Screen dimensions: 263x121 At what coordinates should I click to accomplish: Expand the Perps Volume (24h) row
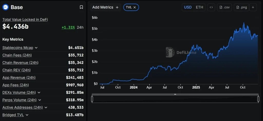click(x=40, y=100)
